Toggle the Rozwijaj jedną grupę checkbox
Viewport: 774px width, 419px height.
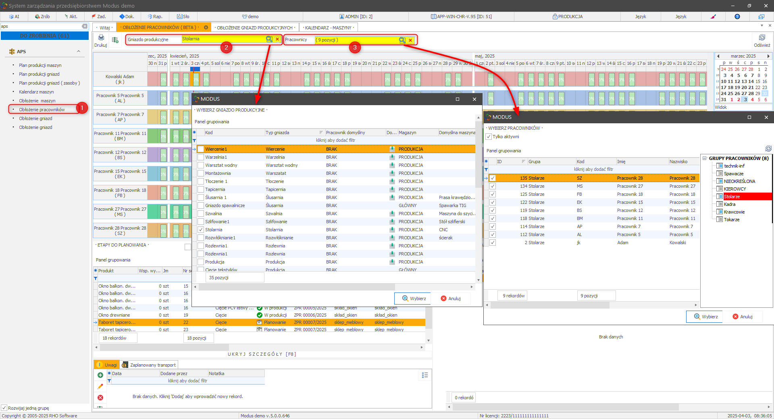coord(4,408)
